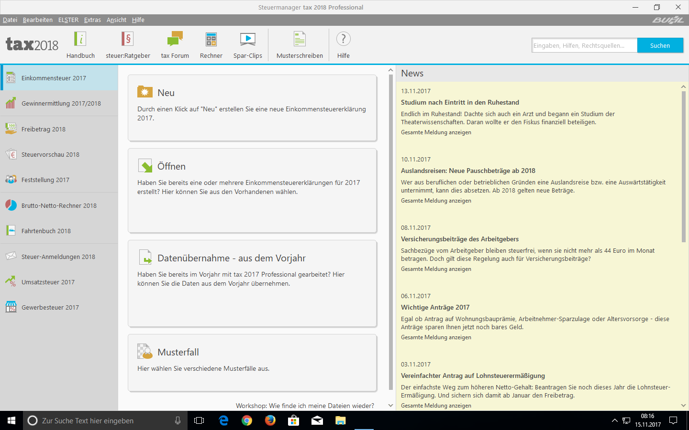Click the tax2018 logo
Screen dimensions: 689x430
[x=32, y=44]
